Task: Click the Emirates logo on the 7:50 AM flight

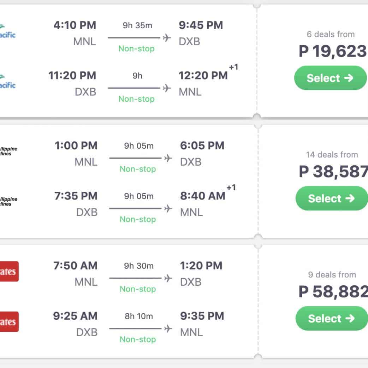Action: click(9, 272)
